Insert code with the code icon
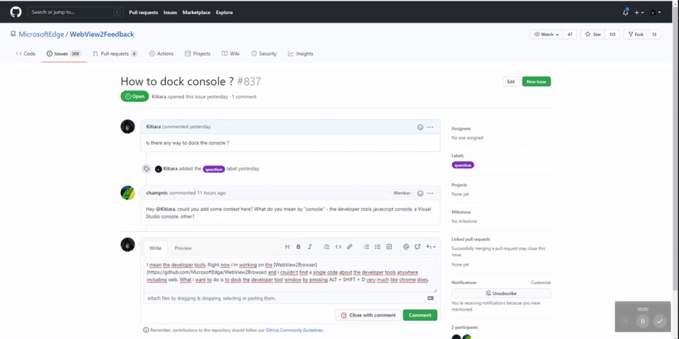This screenshot has height=339, width=679. pos(338,247)
